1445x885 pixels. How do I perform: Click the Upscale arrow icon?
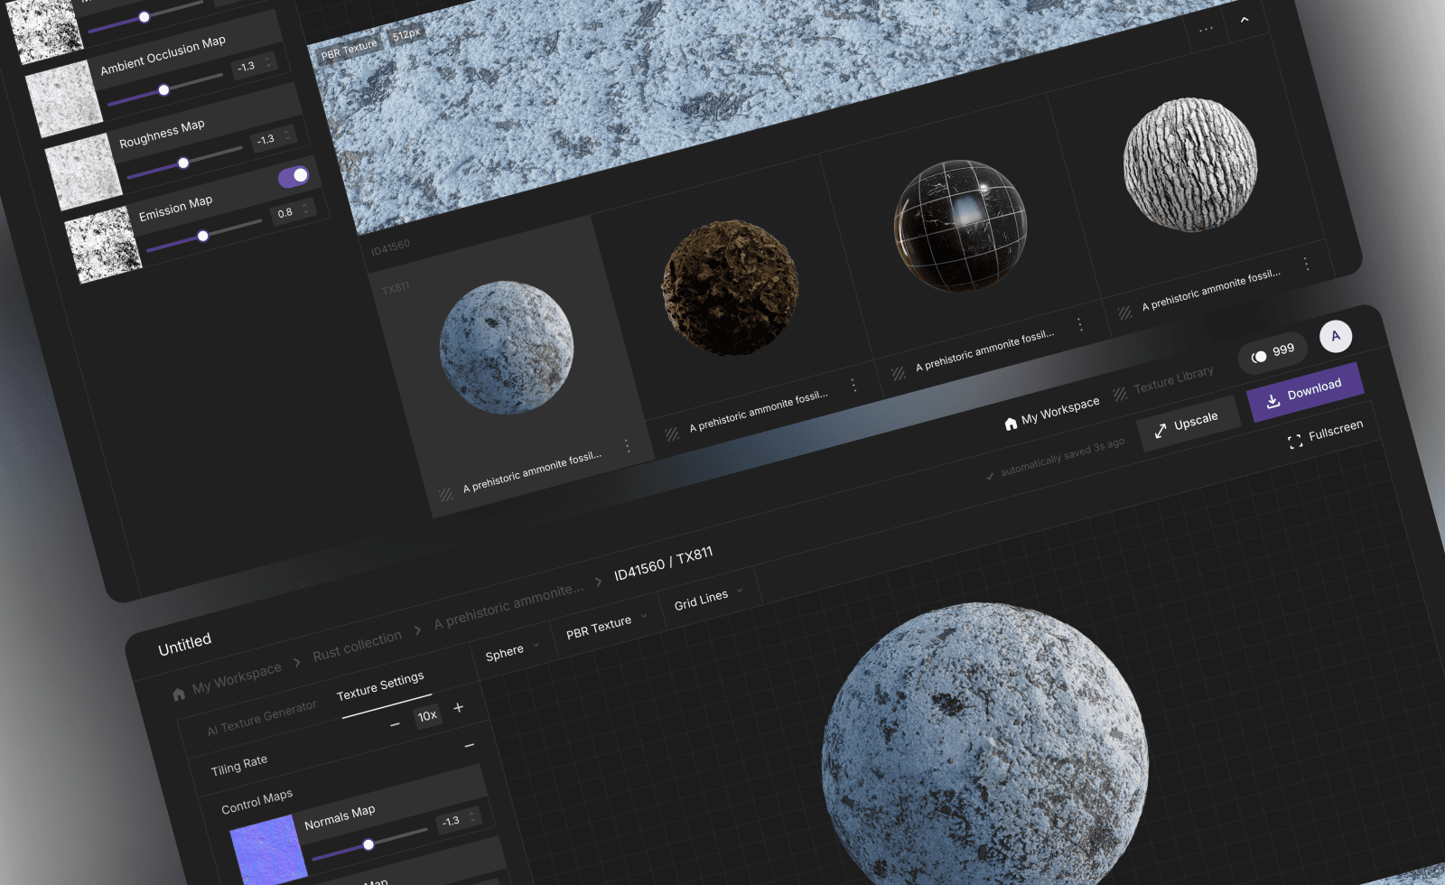point(1161,431)
